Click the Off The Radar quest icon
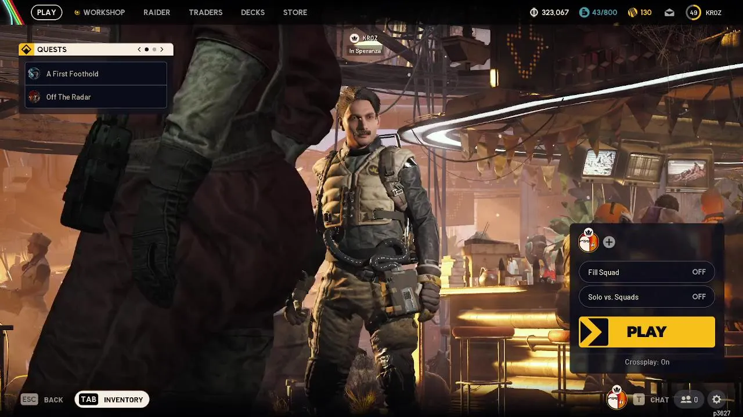The image size is (743, 417). [34, 97]
